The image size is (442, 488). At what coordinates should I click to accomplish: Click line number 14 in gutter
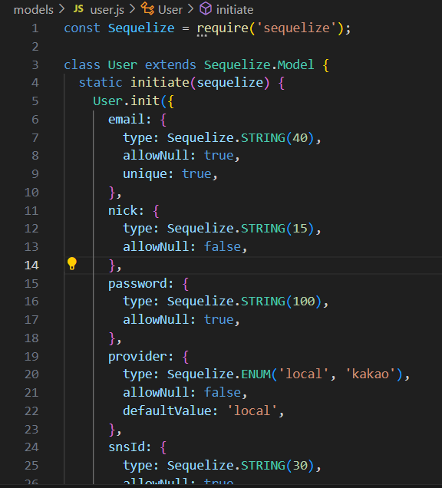pos(31,265)
